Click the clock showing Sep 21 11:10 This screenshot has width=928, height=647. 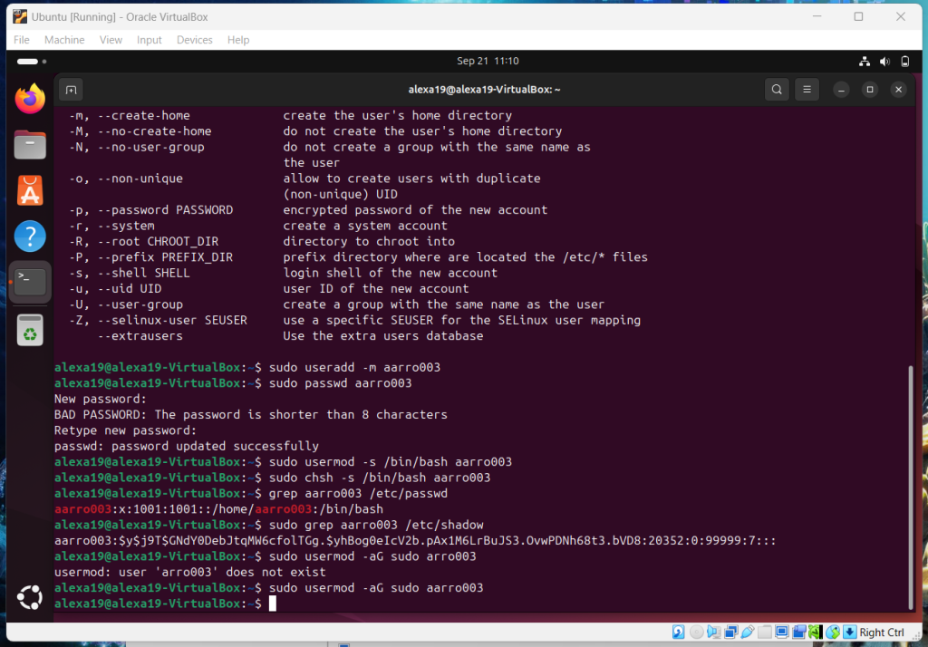(x=488, y=62)
